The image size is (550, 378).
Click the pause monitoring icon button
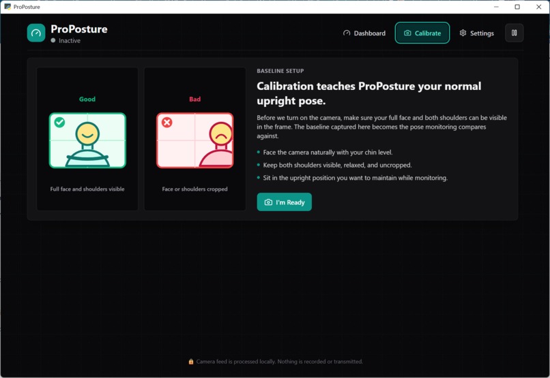[x=515, y=33]
